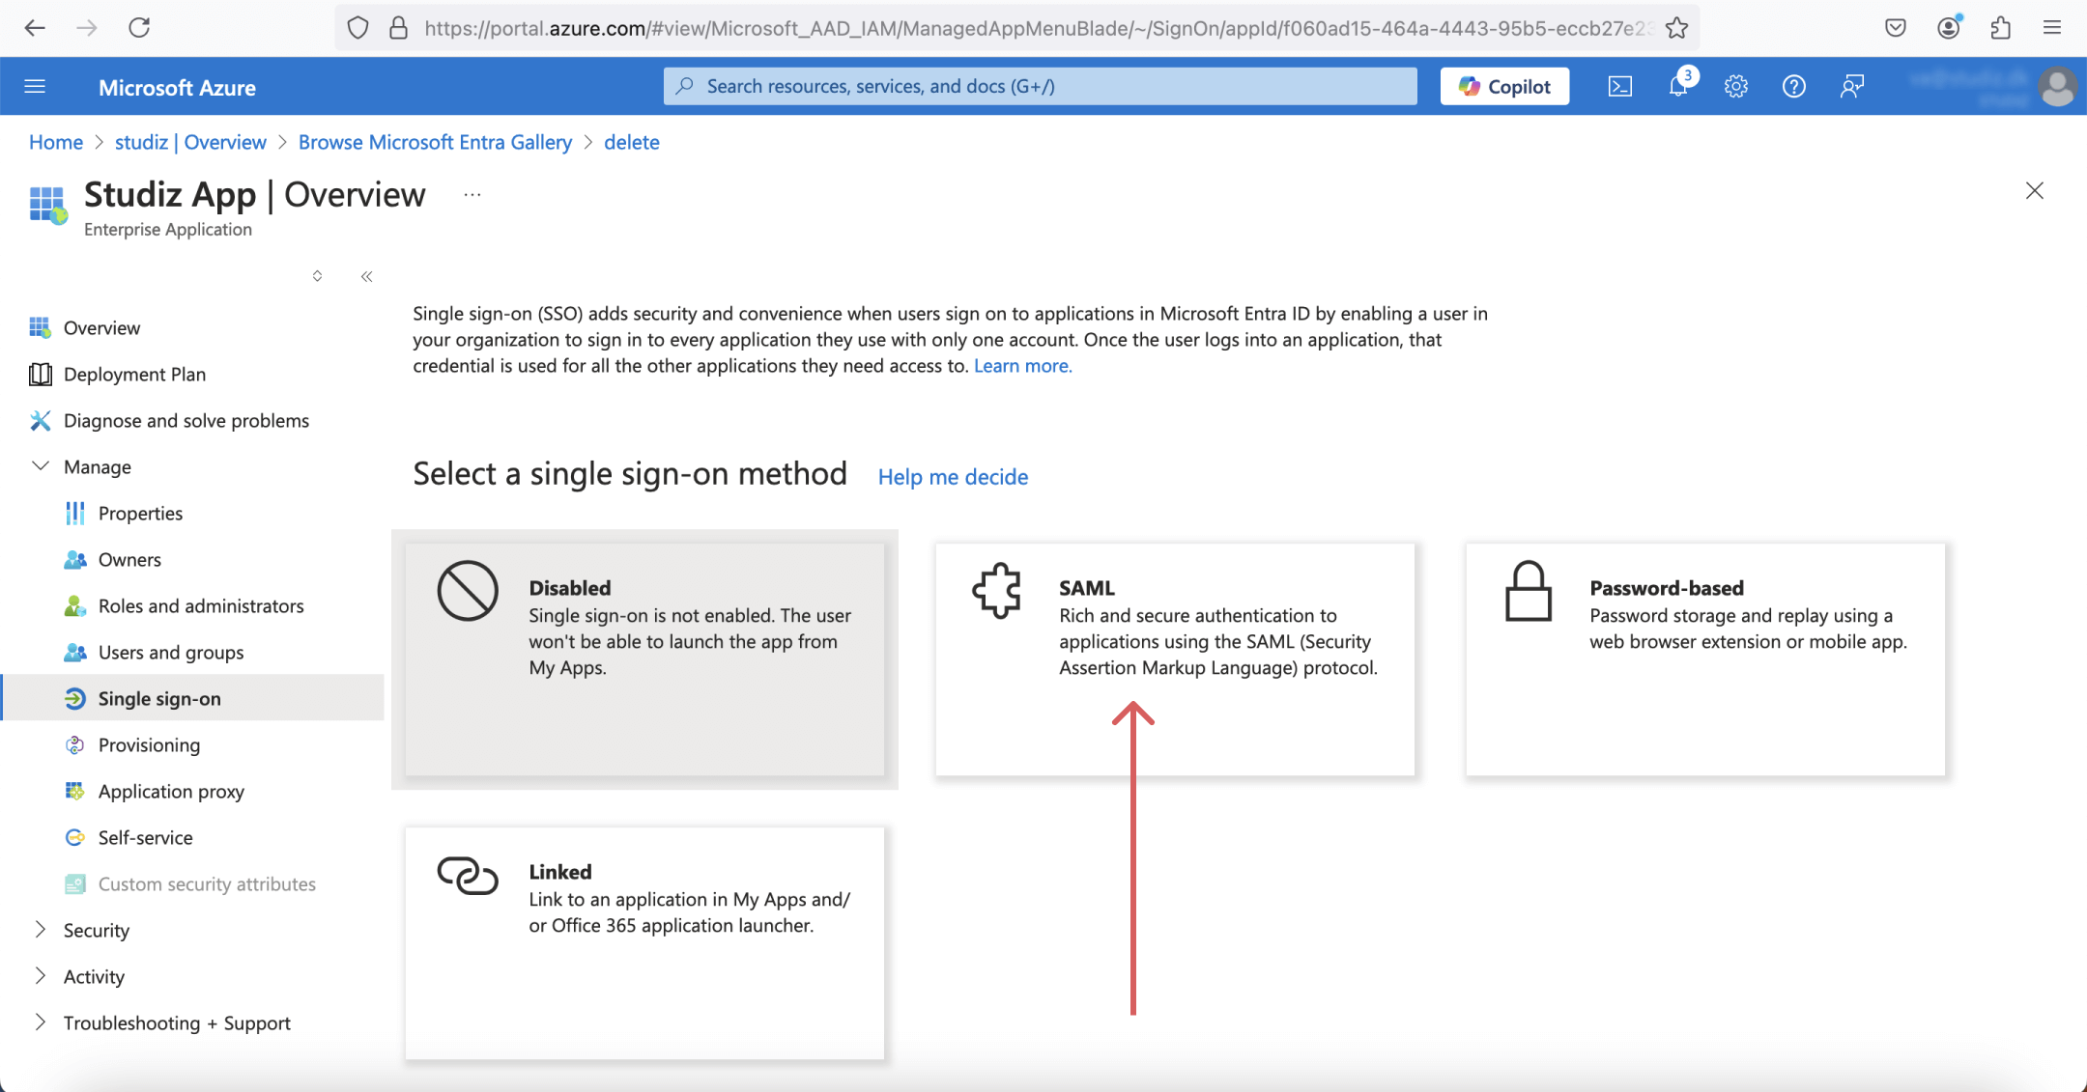Select the SAML sign-on method card

click(x=1174, y=659)
